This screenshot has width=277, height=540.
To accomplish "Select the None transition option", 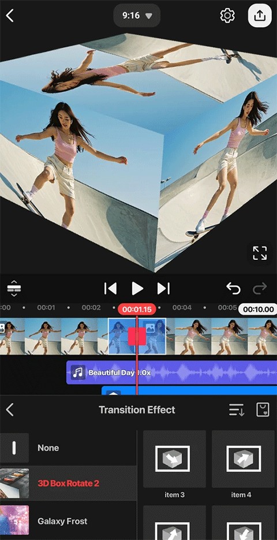I will point(68,448).
